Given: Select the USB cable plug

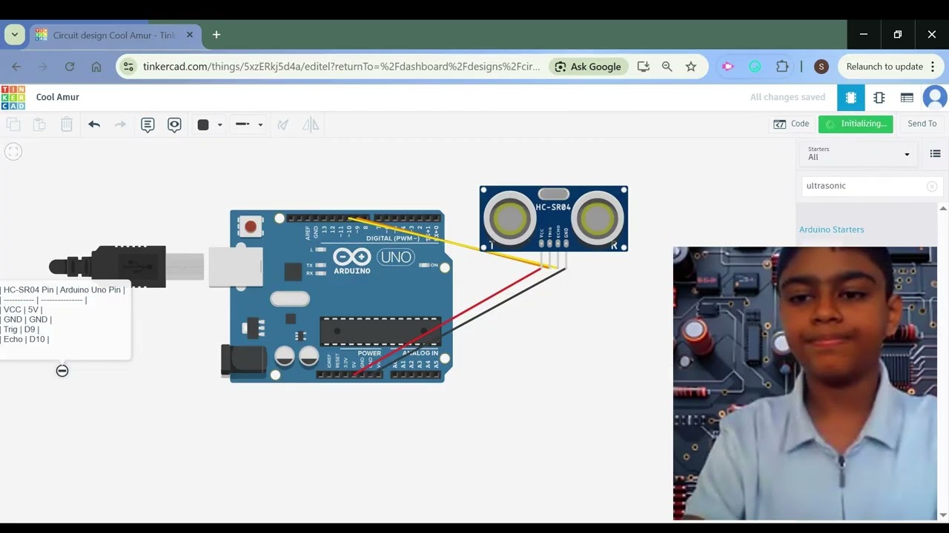Looking at the screenshot, I should pos(126,266).
